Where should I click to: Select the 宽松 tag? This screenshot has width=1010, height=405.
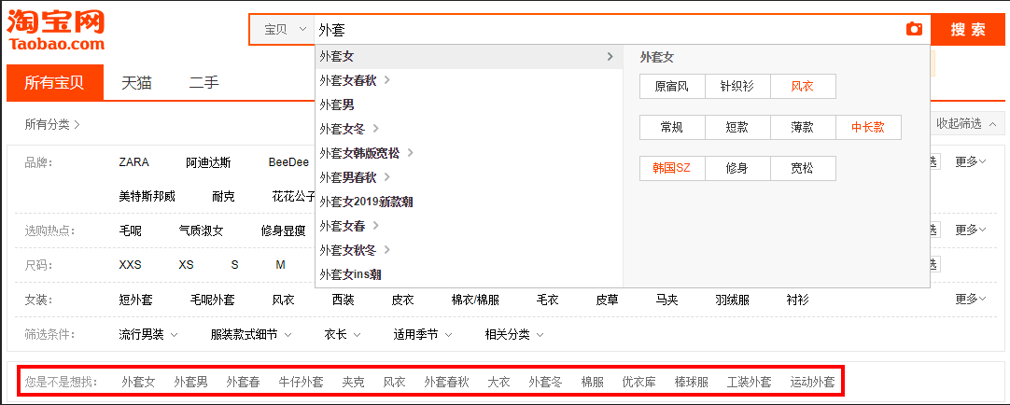pyautogui.click(x=803, y=169)
